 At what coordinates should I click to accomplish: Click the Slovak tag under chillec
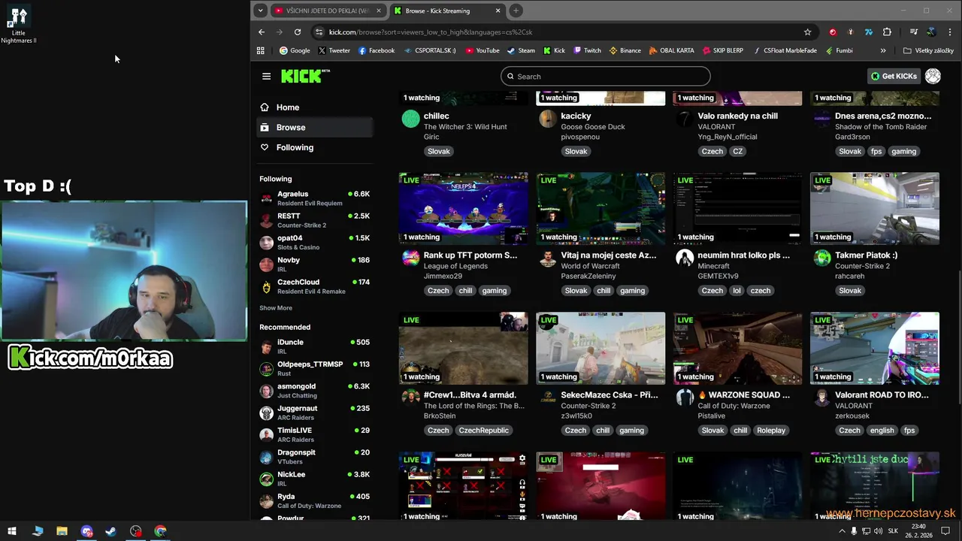point(439,151)
